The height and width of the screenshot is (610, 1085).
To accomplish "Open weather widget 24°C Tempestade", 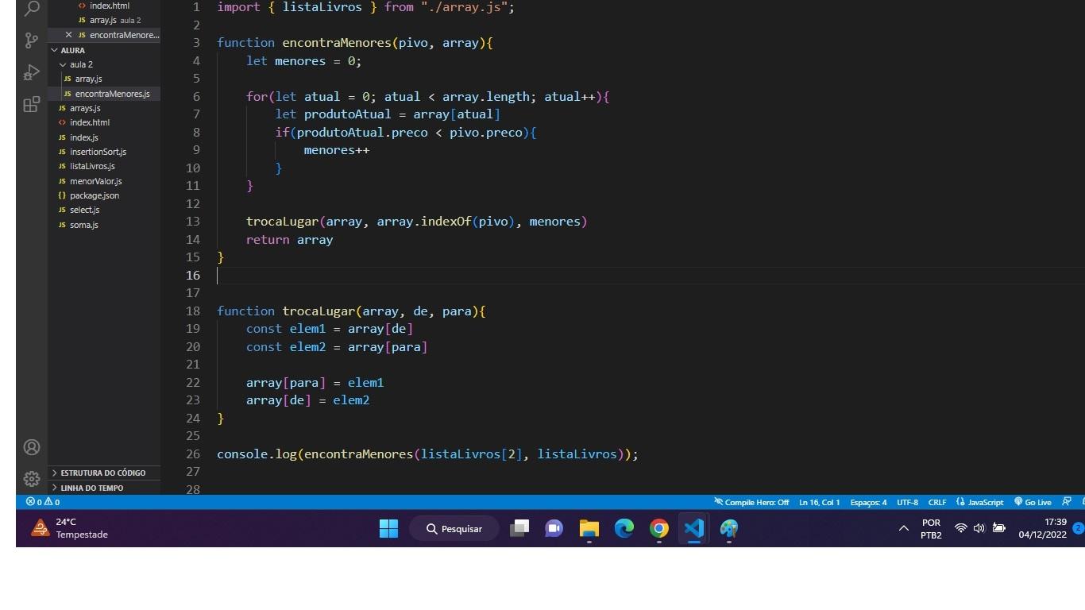I will tap(69, 528).
